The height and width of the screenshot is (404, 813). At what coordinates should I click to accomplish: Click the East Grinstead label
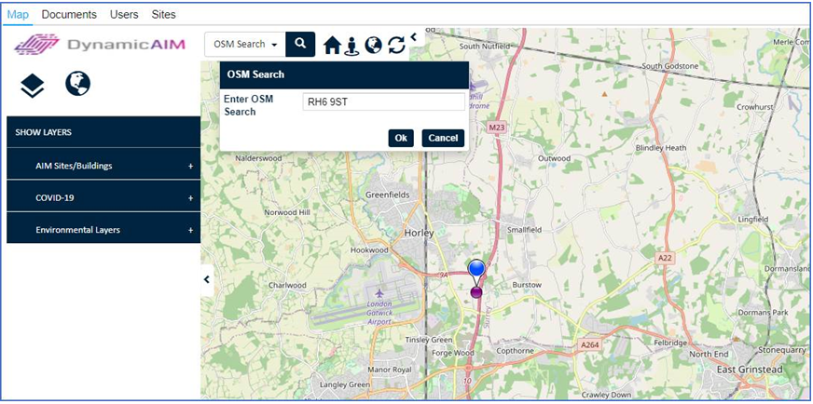pos(750,370)
